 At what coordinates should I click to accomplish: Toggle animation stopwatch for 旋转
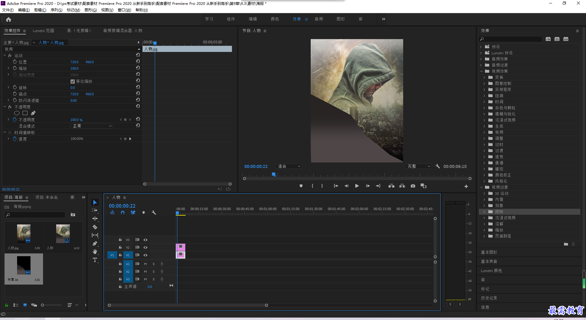pos(15,88)
